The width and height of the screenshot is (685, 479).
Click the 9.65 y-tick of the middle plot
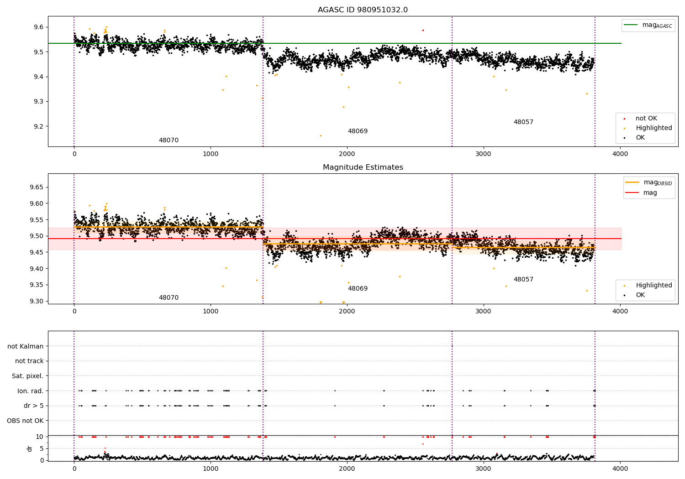click(x=37, y=187)
